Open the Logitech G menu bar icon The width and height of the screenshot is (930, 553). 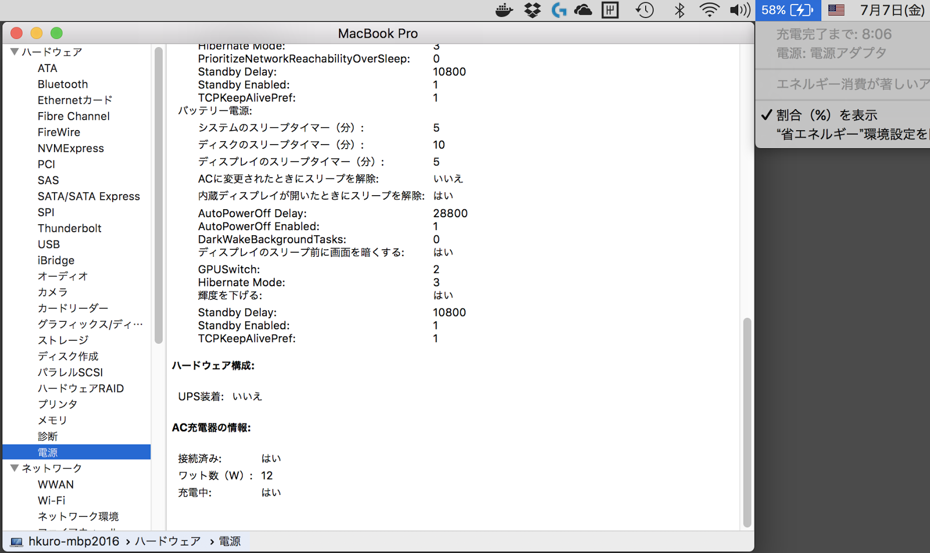point(559,10)
